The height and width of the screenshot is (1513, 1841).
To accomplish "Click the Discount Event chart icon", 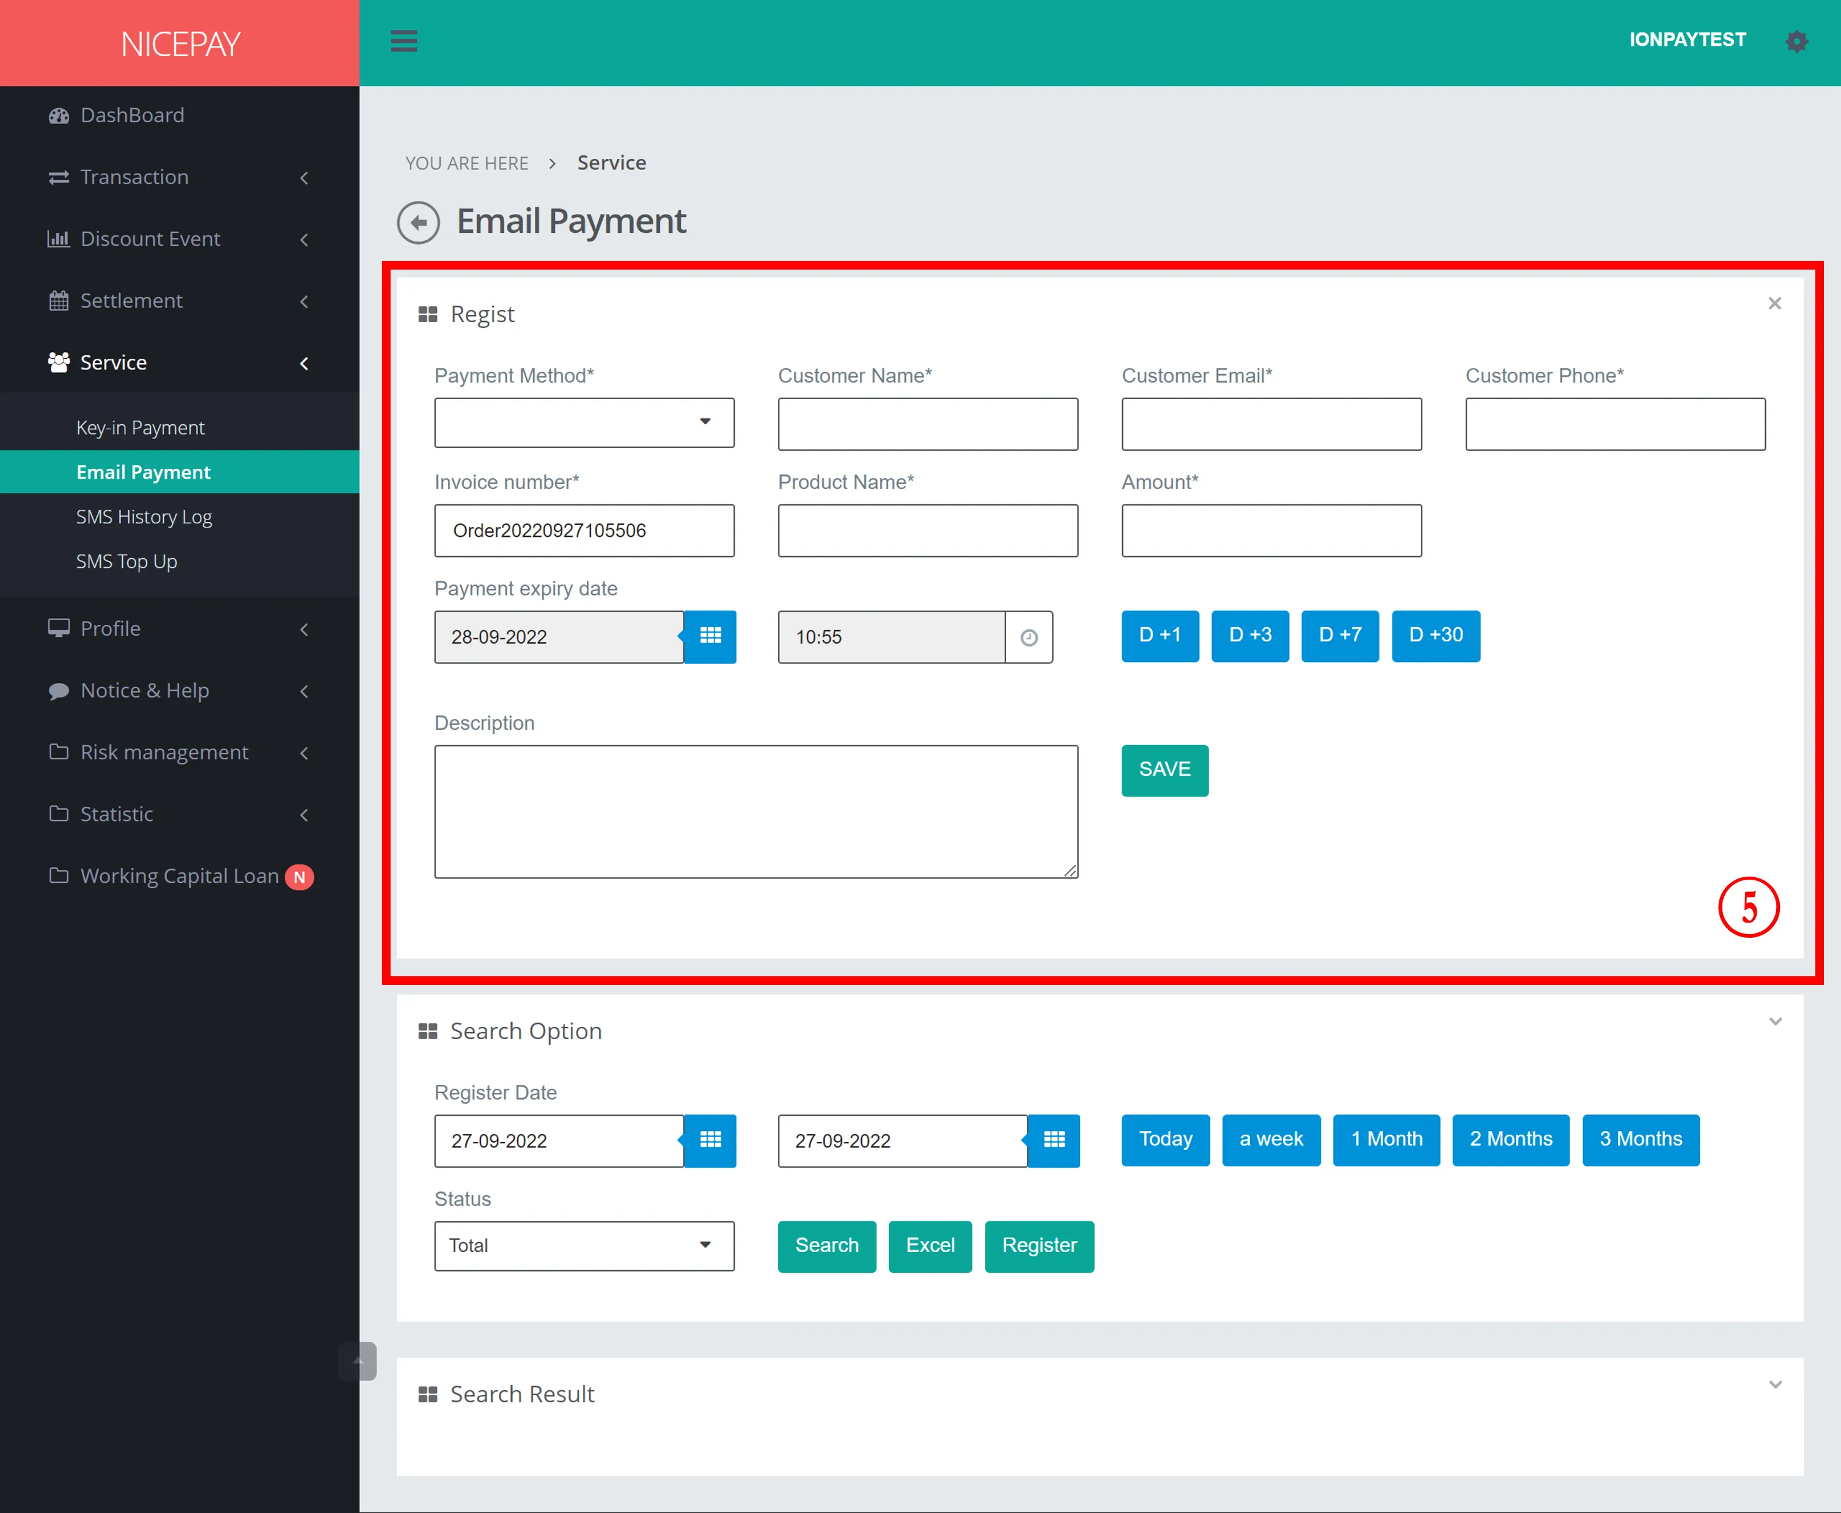I will click(x=59, y=239).
